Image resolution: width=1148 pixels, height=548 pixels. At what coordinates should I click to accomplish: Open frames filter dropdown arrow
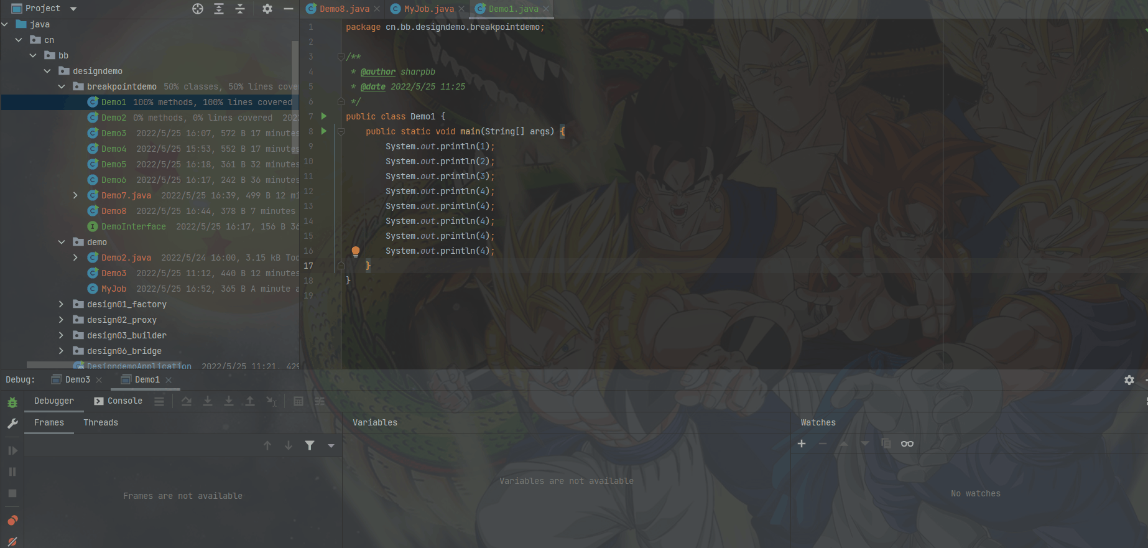[331, 445]
